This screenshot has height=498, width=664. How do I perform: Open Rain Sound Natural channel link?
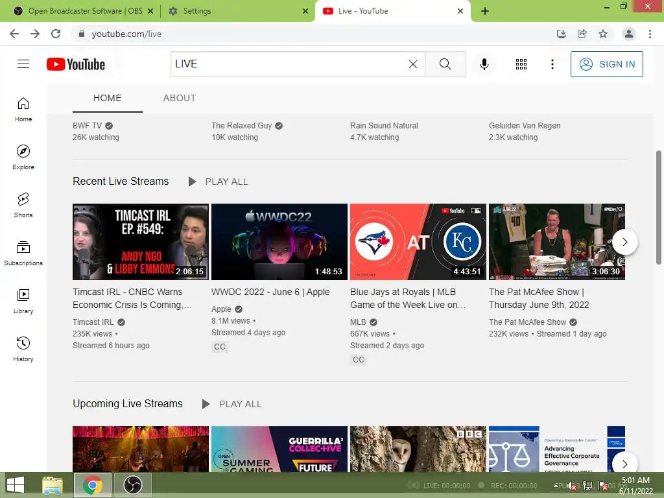pyautogui.click(x=384, y=126)
